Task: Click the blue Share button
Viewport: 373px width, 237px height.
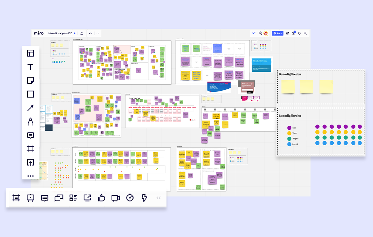Action: click(x=277, y=33)
